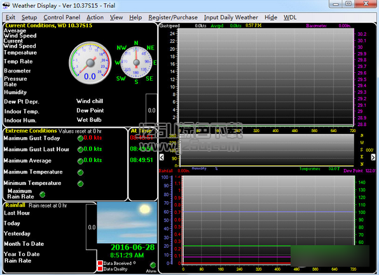Click Register/Purchase in the menu bar

[173, 17]
